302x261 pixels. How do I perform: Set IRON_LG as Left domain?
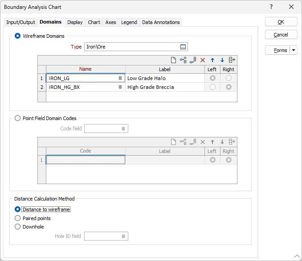click(212, 78)
